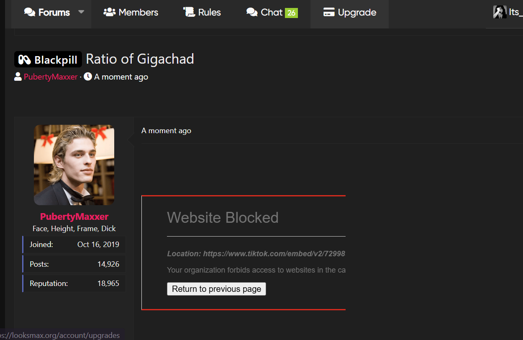The image size is (523, 340).
Task: Open PubertyMaxxer's large profile avatar
Action: point(74,165)
